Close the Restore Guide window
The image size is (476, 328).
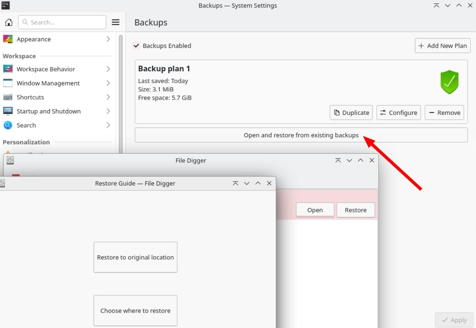[269, 183]
